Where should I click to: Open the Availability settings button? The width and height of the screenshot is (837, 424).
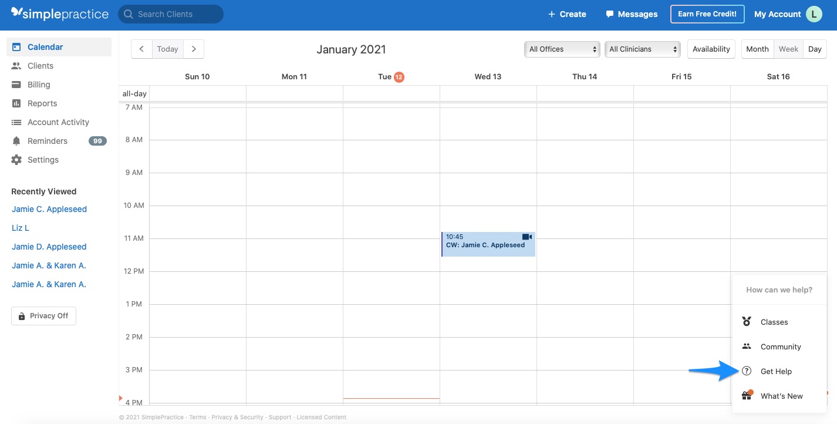click(711, 49)
